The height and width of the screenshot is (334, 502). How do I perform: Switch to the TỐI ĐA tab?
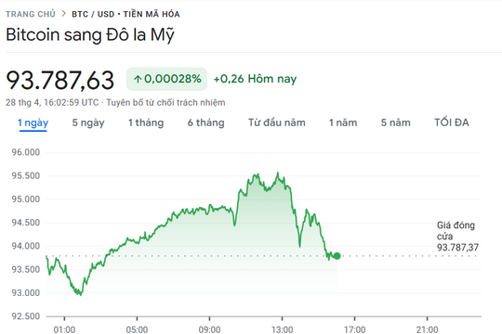pyautogui.click(x=452, y=122)
